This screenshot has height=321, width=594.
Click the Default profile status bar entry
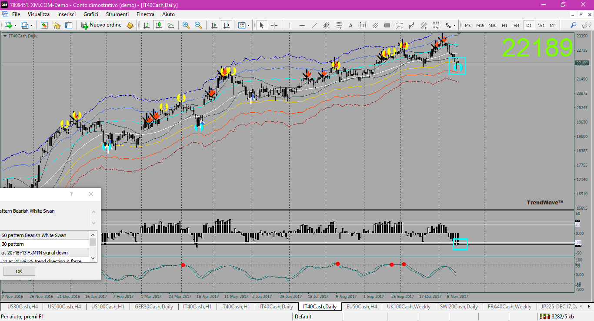tap(303, 317)
